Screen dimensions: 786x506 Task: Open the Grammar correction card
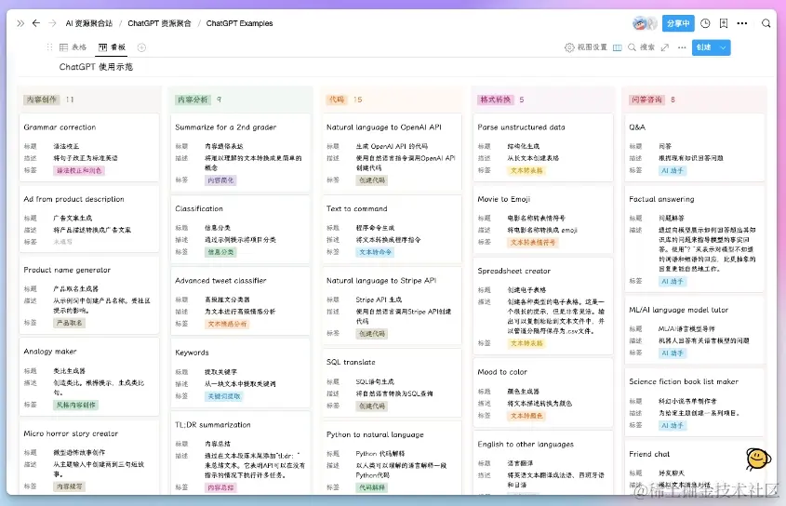click(89, 148)
